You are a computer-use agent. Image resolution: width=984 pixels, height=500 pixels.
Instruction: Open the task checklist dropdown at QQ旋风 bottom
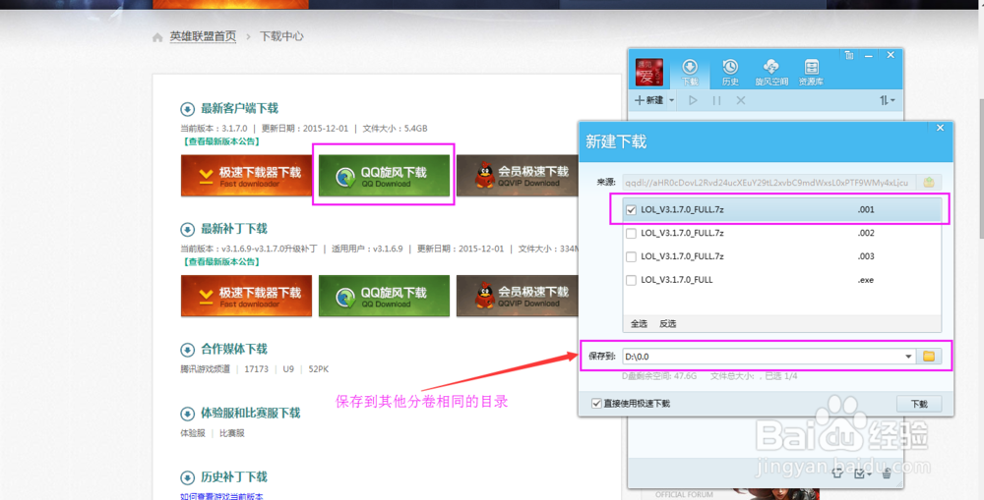click(862, 473)
